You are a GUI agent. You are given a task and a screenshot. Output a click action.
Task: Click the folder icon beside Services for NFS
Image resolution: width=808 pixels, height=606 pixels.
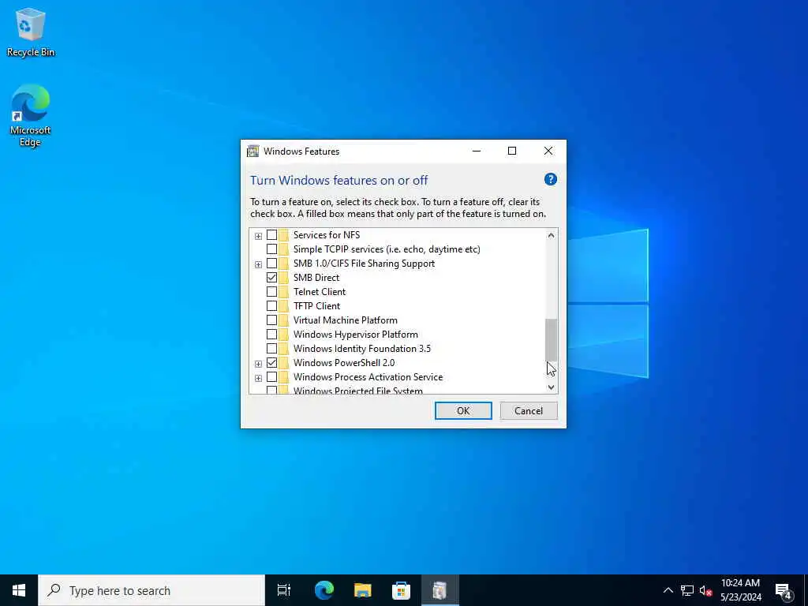pyautogui.click(x=283, y=235)
